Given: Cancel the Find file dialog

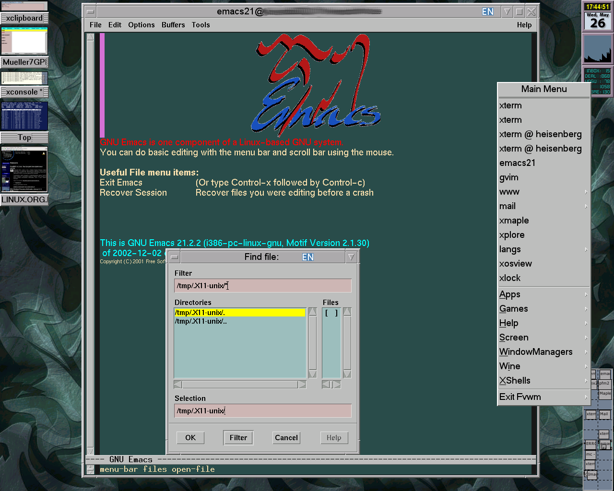Looking at the screenshot, I should coord(286,438).
